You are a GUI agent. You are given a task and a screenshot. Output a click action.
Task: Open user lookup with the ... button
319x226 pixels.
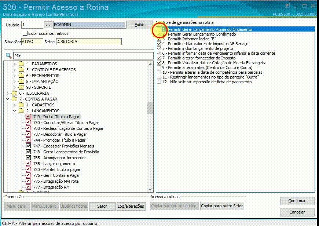48,25
